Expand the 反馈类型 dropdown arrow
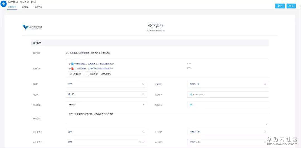Viewport: 301px width, 148px height. (x=144, y=105)
